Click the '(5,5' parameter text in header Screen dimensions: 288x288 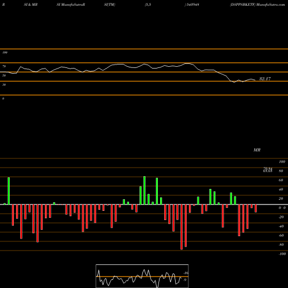coord(148,5)
